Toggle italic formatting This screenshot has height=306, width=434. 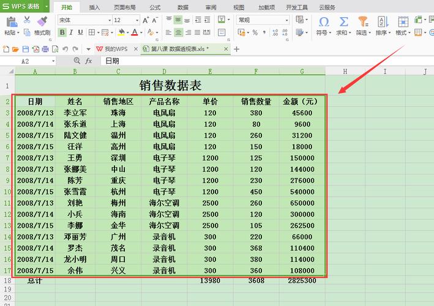click(71, 32)
